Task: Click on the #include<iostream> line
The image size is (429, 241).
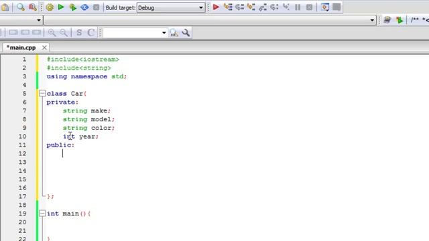Action: tap(83, 60)
